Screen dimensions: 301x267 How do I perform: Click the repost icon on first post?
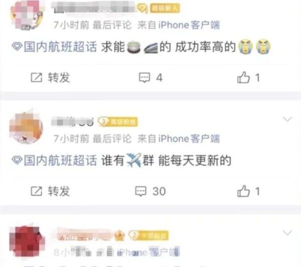(36, 78)
